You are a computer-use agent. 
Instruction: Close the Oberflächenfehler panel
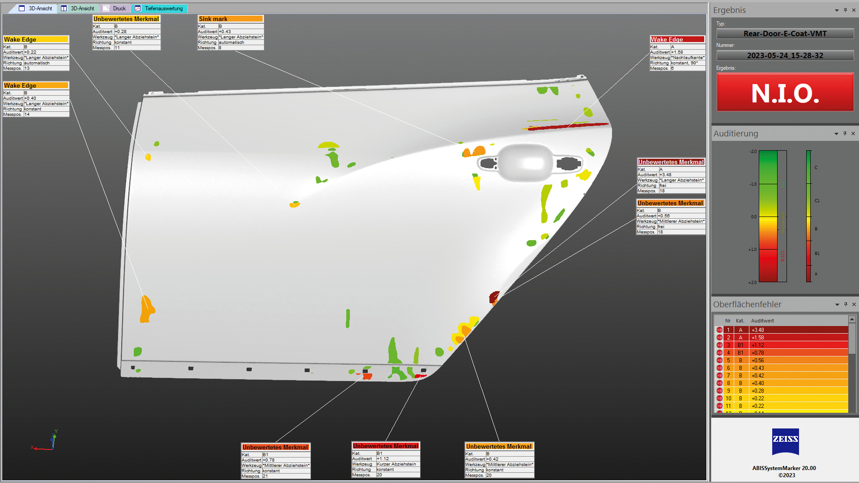[x=854, y=304]
